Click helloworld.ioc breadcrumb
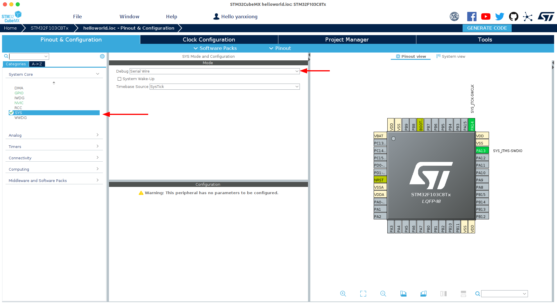The height and width of the screenshot is (305, 557). pyautogui.click(x=129, y=28)
